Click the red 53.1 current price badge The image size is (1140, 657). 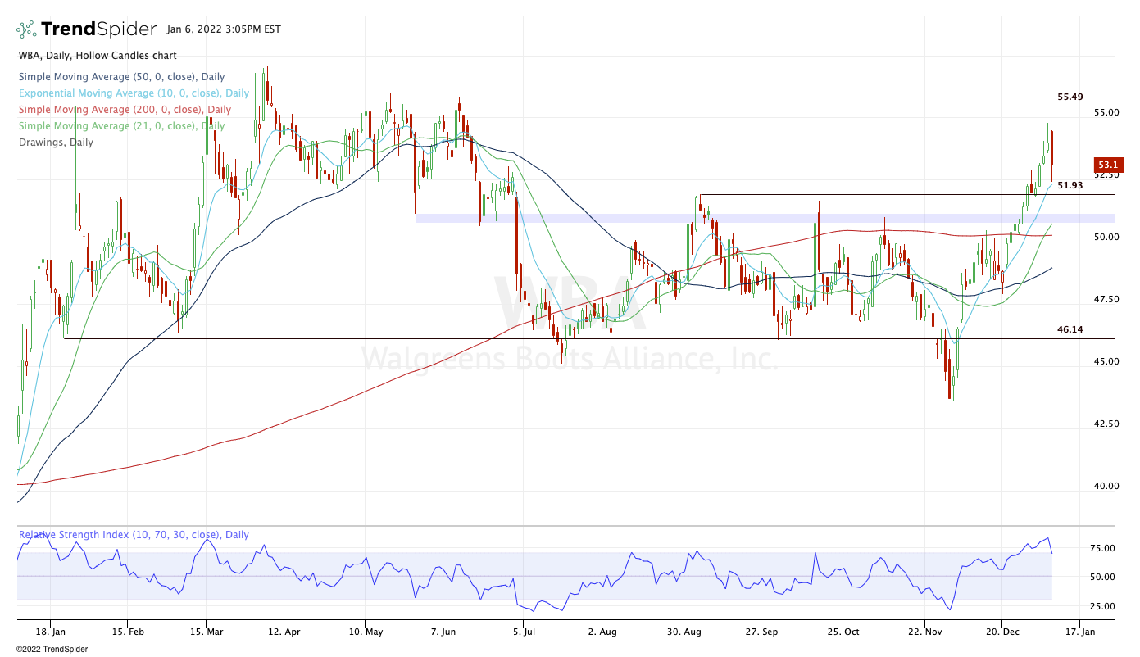point(1108,165)
